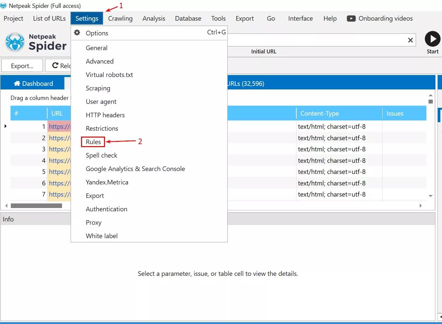The width and height of the screenshot is (442, 324).
Task: Switch to the Dashboard tab
Action: point(33,84)
